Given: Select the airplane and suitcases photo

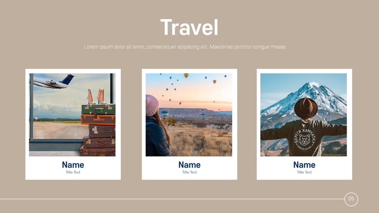Looking at the screenshot, I should (x=72, y=115).
